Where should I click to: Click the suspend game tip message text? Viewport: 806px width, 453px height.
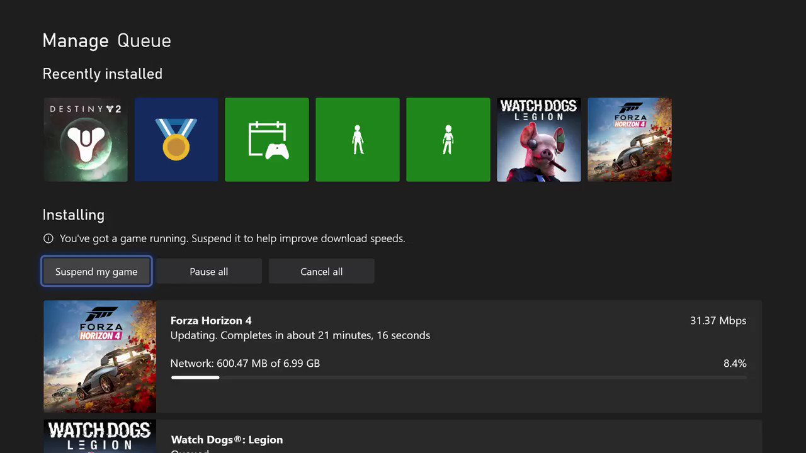click(232, 238)
